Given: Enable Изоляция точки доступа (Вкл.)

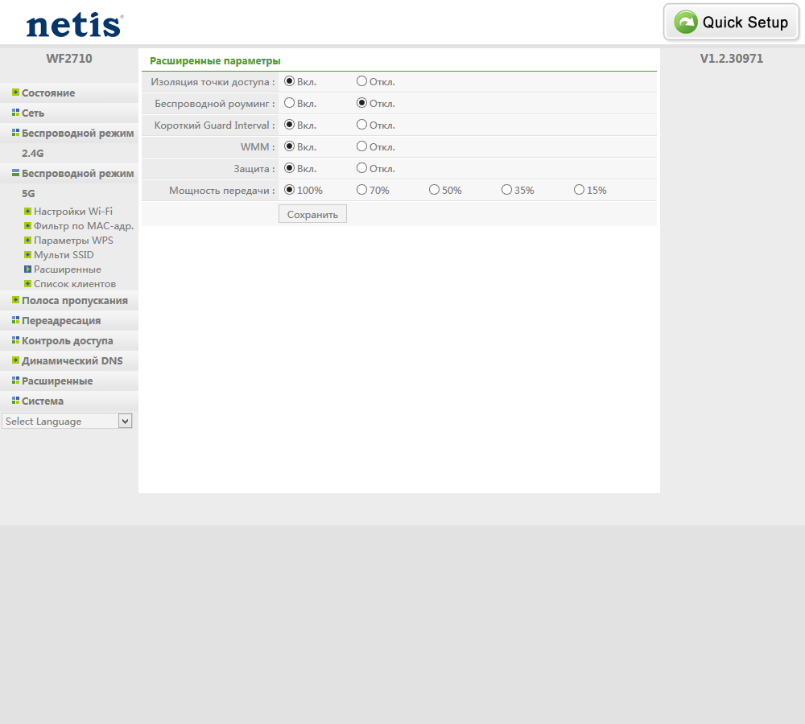Looking at the screenshot, I should (x=290, y=81).
